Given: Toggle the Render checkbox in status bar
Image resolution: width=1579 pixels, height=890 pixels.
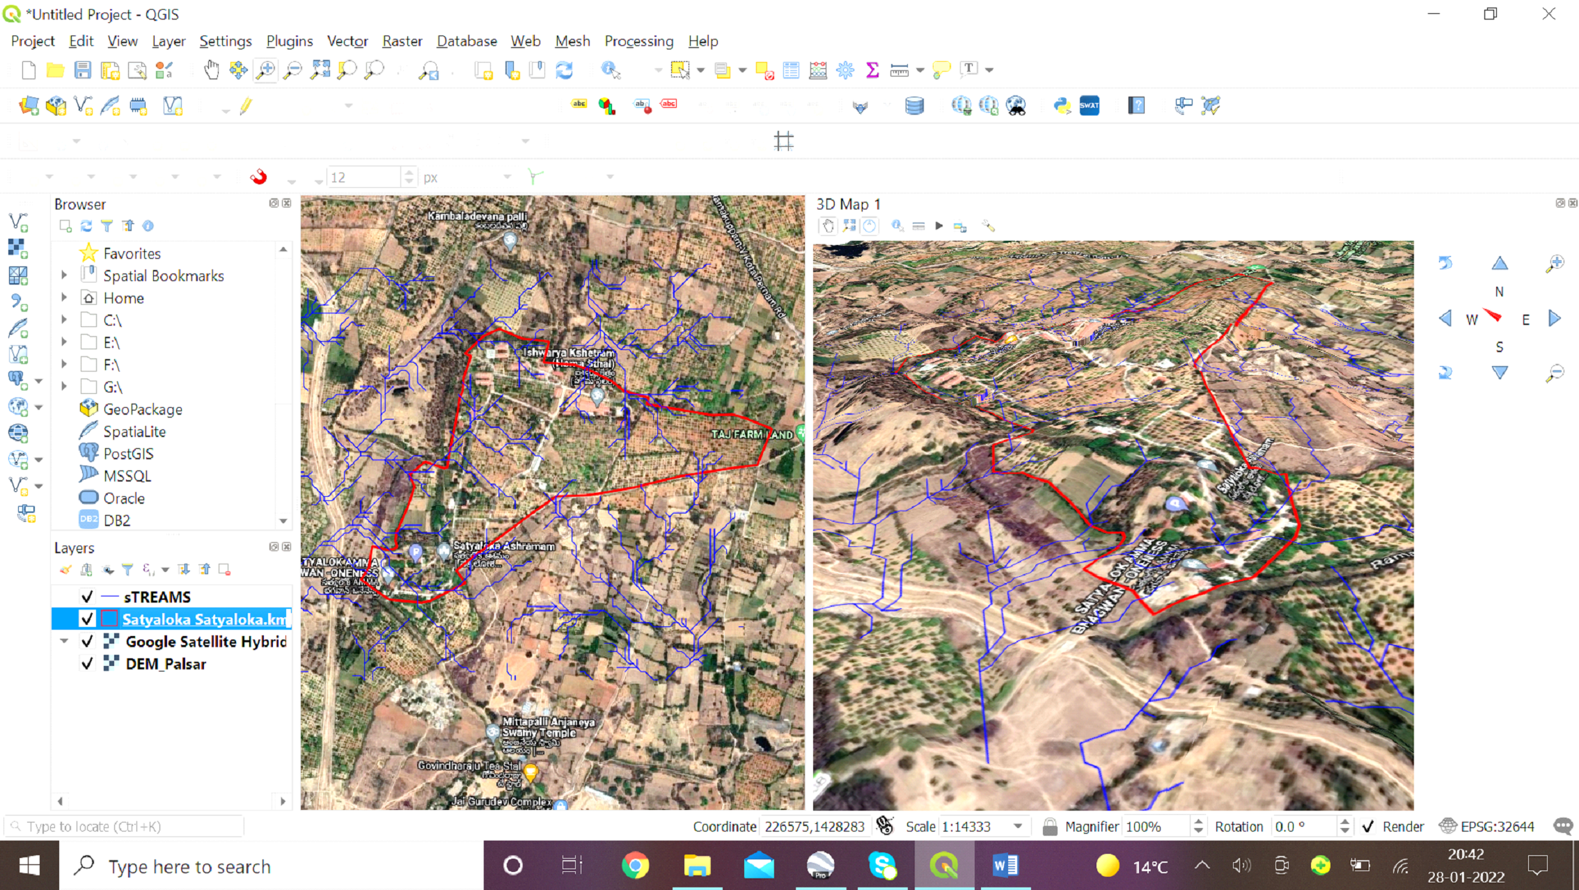Looking at the screenshot, I should pyautogui.click(x=1368, y=826).
